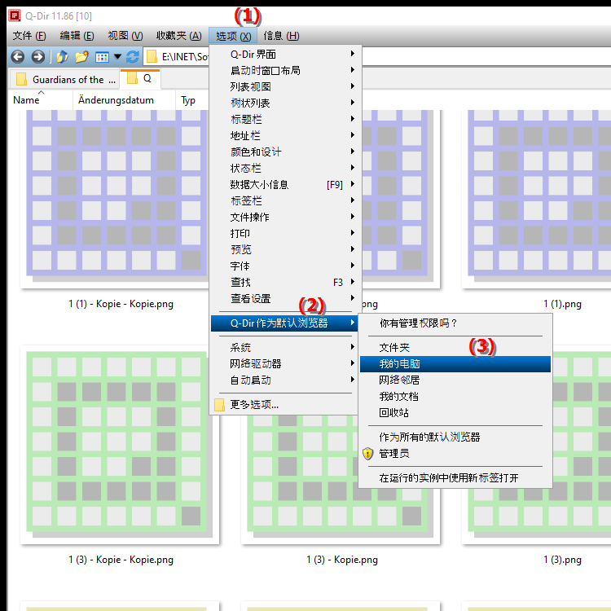Open the 文件 (F) menu
Screen dimensions: 611x611
click(x=29, y=36)
